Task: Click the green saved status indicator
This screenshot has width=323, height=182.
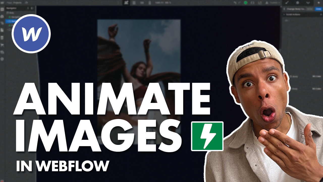Action: click(x=245, y=3)
